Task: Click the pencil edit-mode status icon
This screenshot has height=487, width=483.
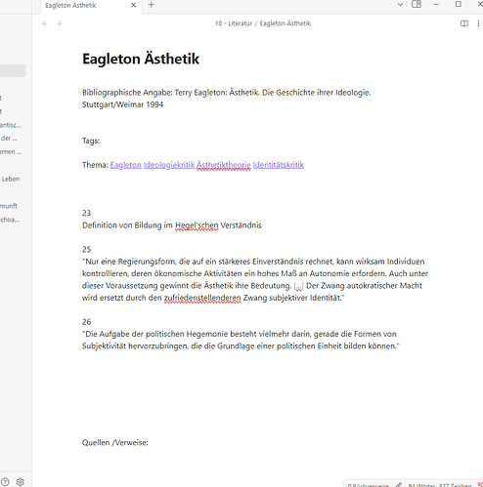Action: 398,485
